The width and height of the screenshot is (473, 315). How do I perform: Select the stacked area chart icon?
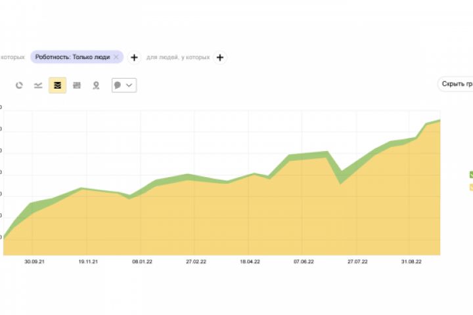57,85
